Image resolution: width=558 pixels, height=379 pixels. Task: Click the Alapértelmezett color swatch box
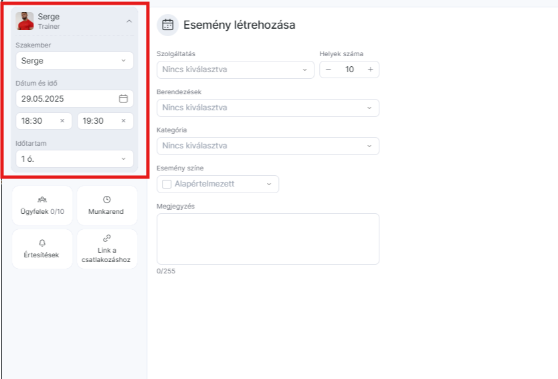point(167,184)
